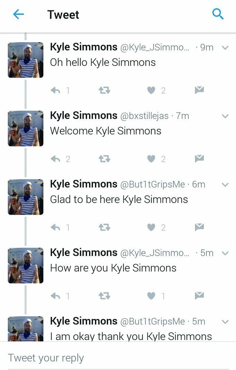
Task: Open the 'Glad to be here Kyle Simmons' tweet
Action: (x=119, y=199)
